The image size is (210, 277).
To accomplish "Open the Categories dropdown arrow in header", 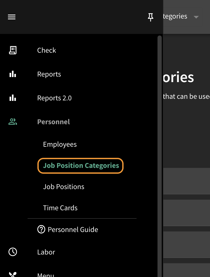I will (x=196, y=17).
